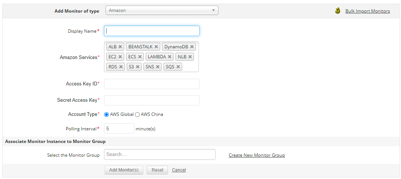Select AWS Global account type
The height and width of the screenshot is (179, 401).
pyautogui.click(x=106, y=114)
